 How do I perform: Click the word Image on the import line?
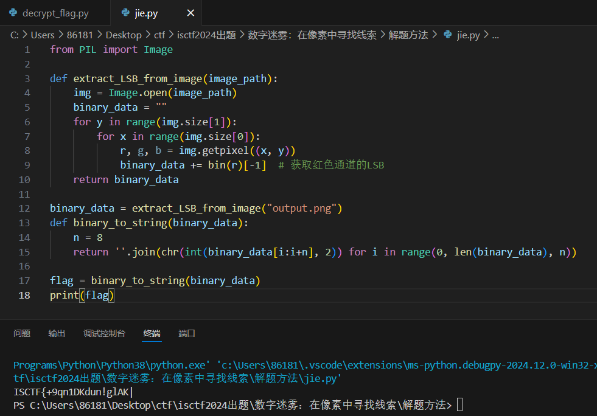158,50
